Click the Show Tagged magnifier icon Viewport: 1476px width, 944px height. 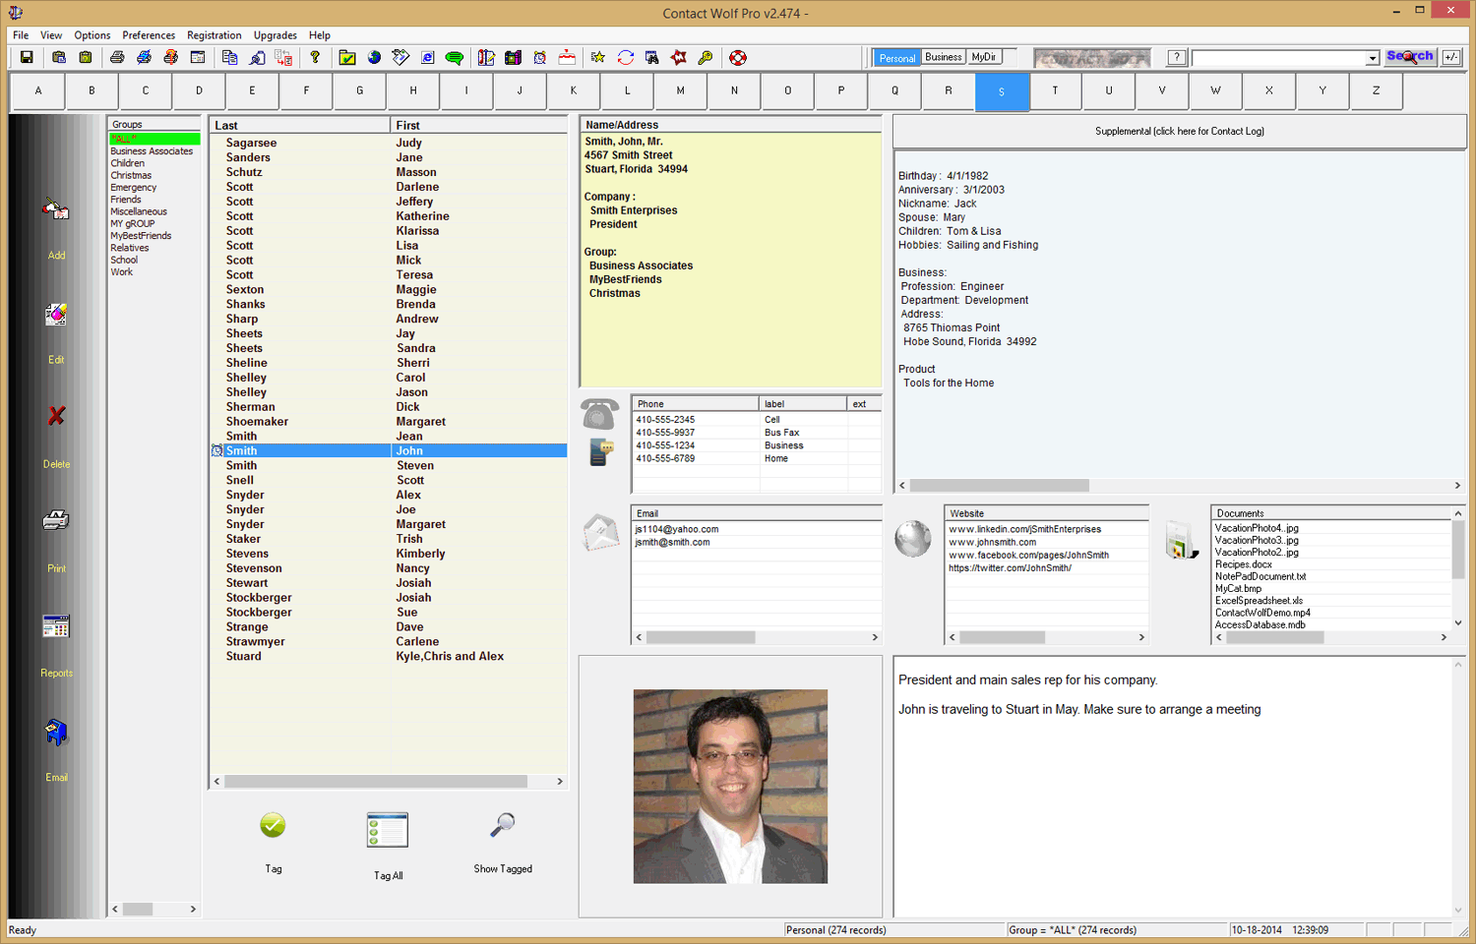coord(503,825)
